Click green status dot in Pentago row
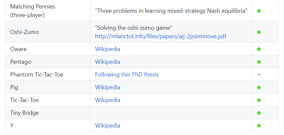The height and width of the screenshot is (135, 284). pos(259,62)
